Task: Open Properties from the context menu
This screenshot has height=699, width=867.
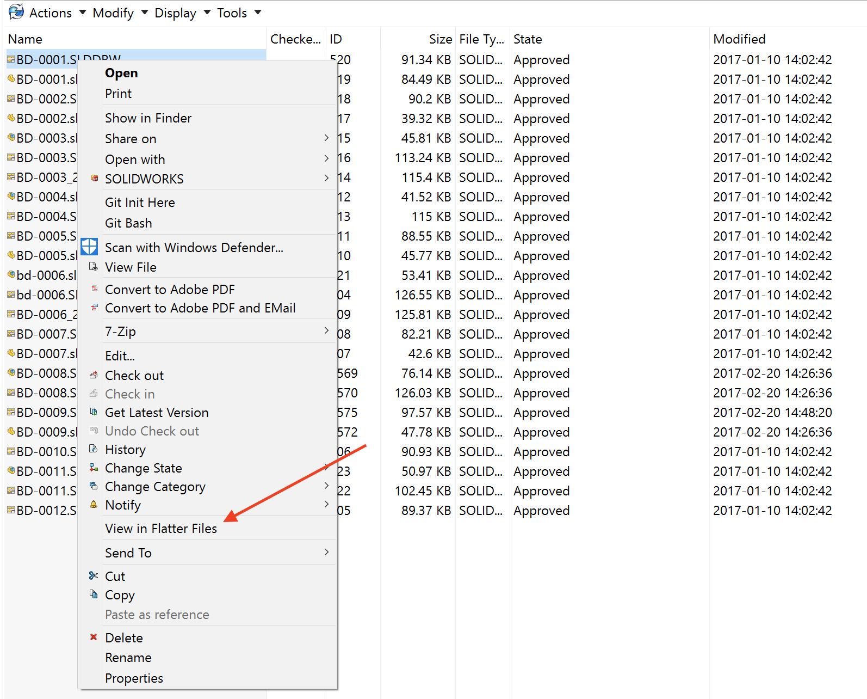Action: pyautogui.click(x=134, y=678)
